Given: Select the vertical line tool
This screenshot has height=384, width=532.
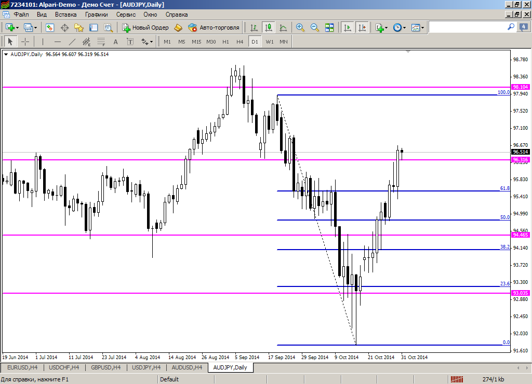Looking at the screenshot, I should [x=43, y=42].
